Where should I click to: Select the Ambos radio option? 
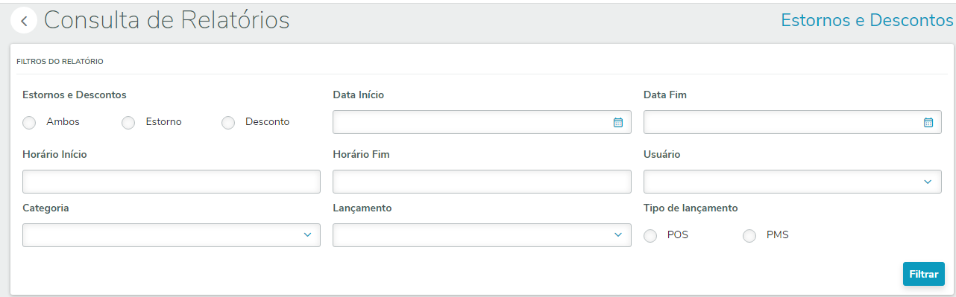30,123
